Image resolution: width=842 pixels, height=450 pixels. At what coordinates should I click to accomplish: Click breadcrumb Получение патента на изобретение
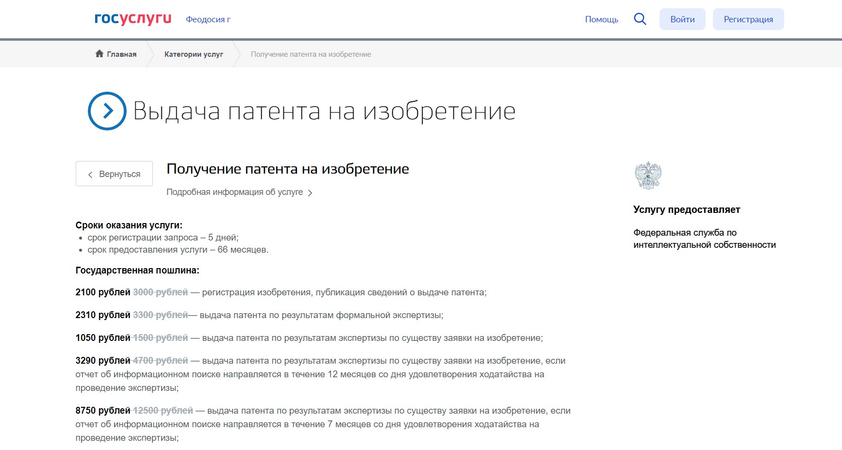click(311, 54)
